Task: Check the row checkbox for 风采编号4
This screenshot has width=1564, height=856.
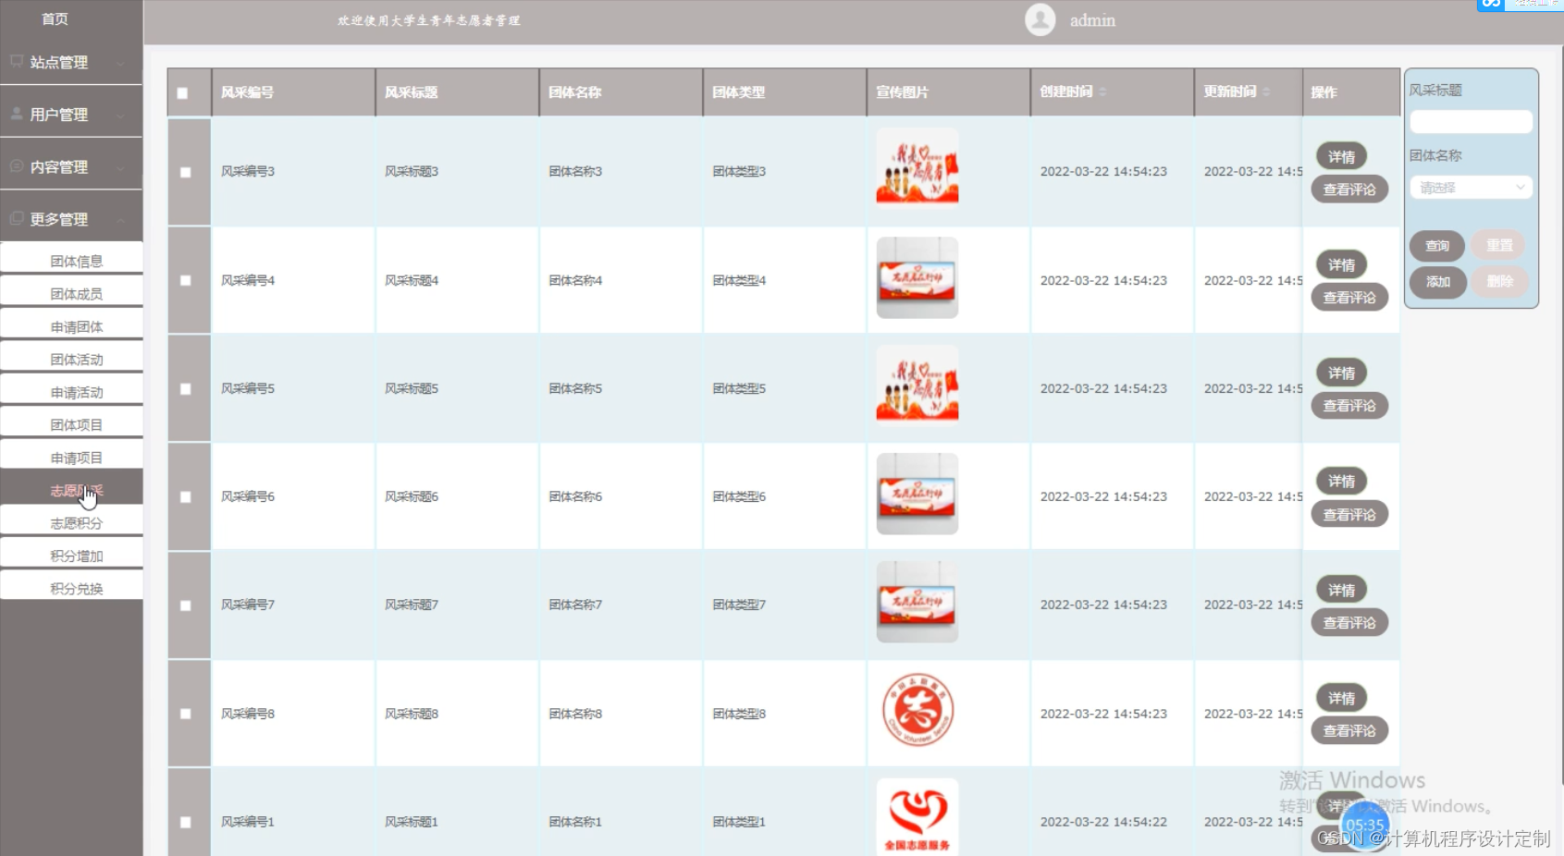Action: coord(186,280)
